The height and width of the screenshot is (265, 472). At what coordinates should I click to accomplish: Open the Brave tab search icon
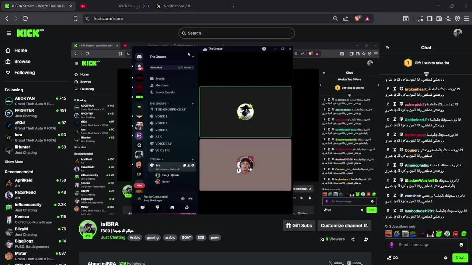[406, 18]
